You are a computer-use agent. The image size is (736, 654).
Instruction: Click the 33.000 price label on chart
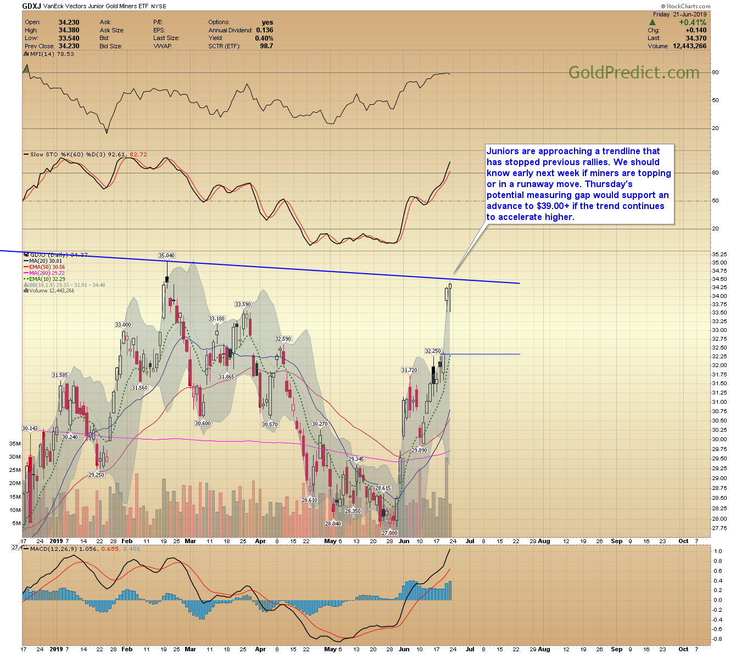click(x=123, y=325)
